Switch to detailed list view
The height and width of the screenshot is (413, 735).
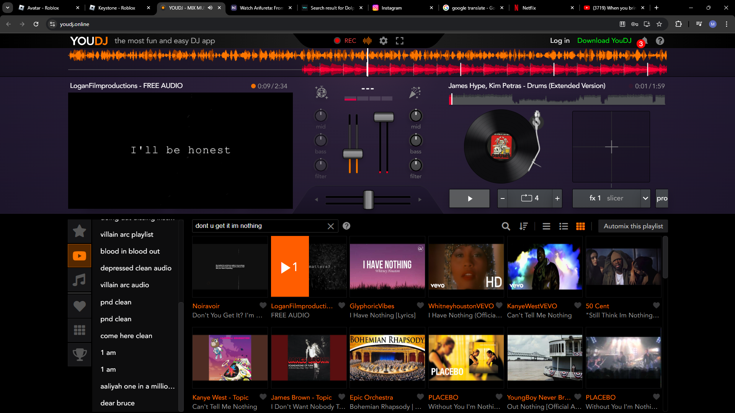(563, 226)
